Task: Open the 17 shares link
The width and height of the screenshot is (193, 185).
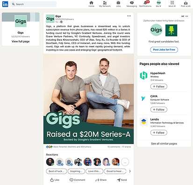Action: pyautogui.click(x=127, y=147)
